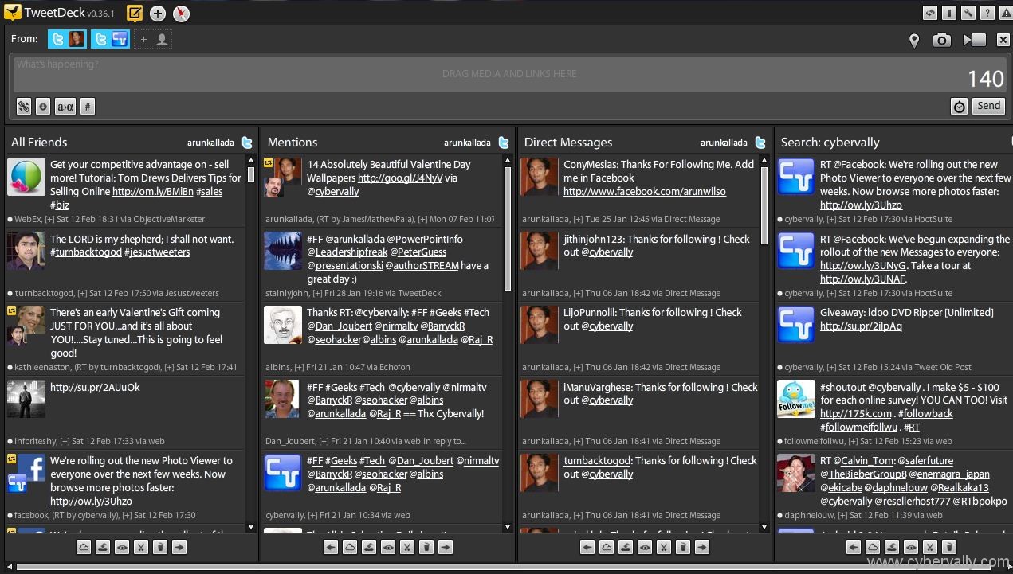
Task: Open the TweetDeck directory compass icon
Action: [x=181, y=13]
